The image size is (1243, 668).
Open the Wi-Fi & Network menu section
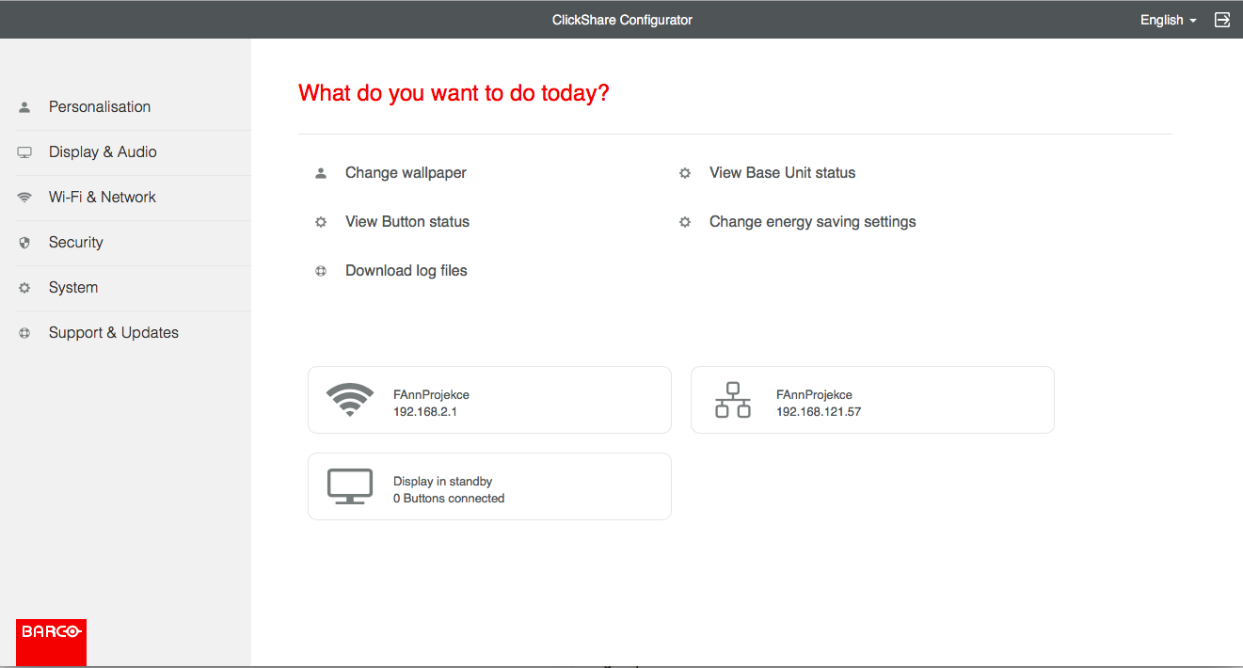pyautogui.click(x=103, y=198)
